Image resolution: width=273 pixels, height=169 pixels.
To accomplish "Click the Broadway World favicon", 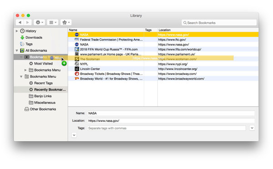I will click(x=77, y=79).
